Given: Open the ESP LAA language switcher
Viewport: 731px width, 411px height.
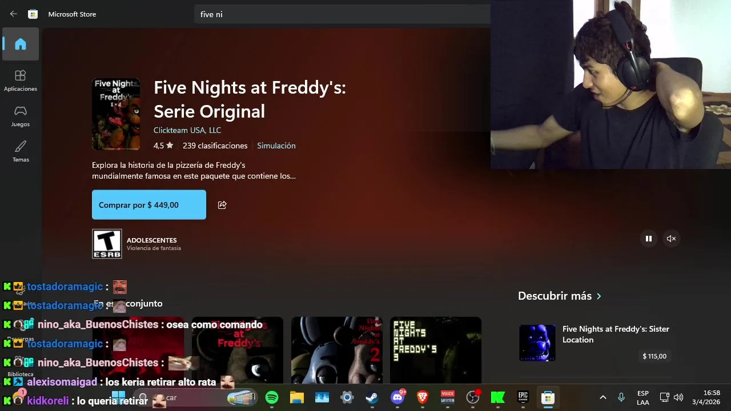Looking at the screenshot, I should 643,397.
